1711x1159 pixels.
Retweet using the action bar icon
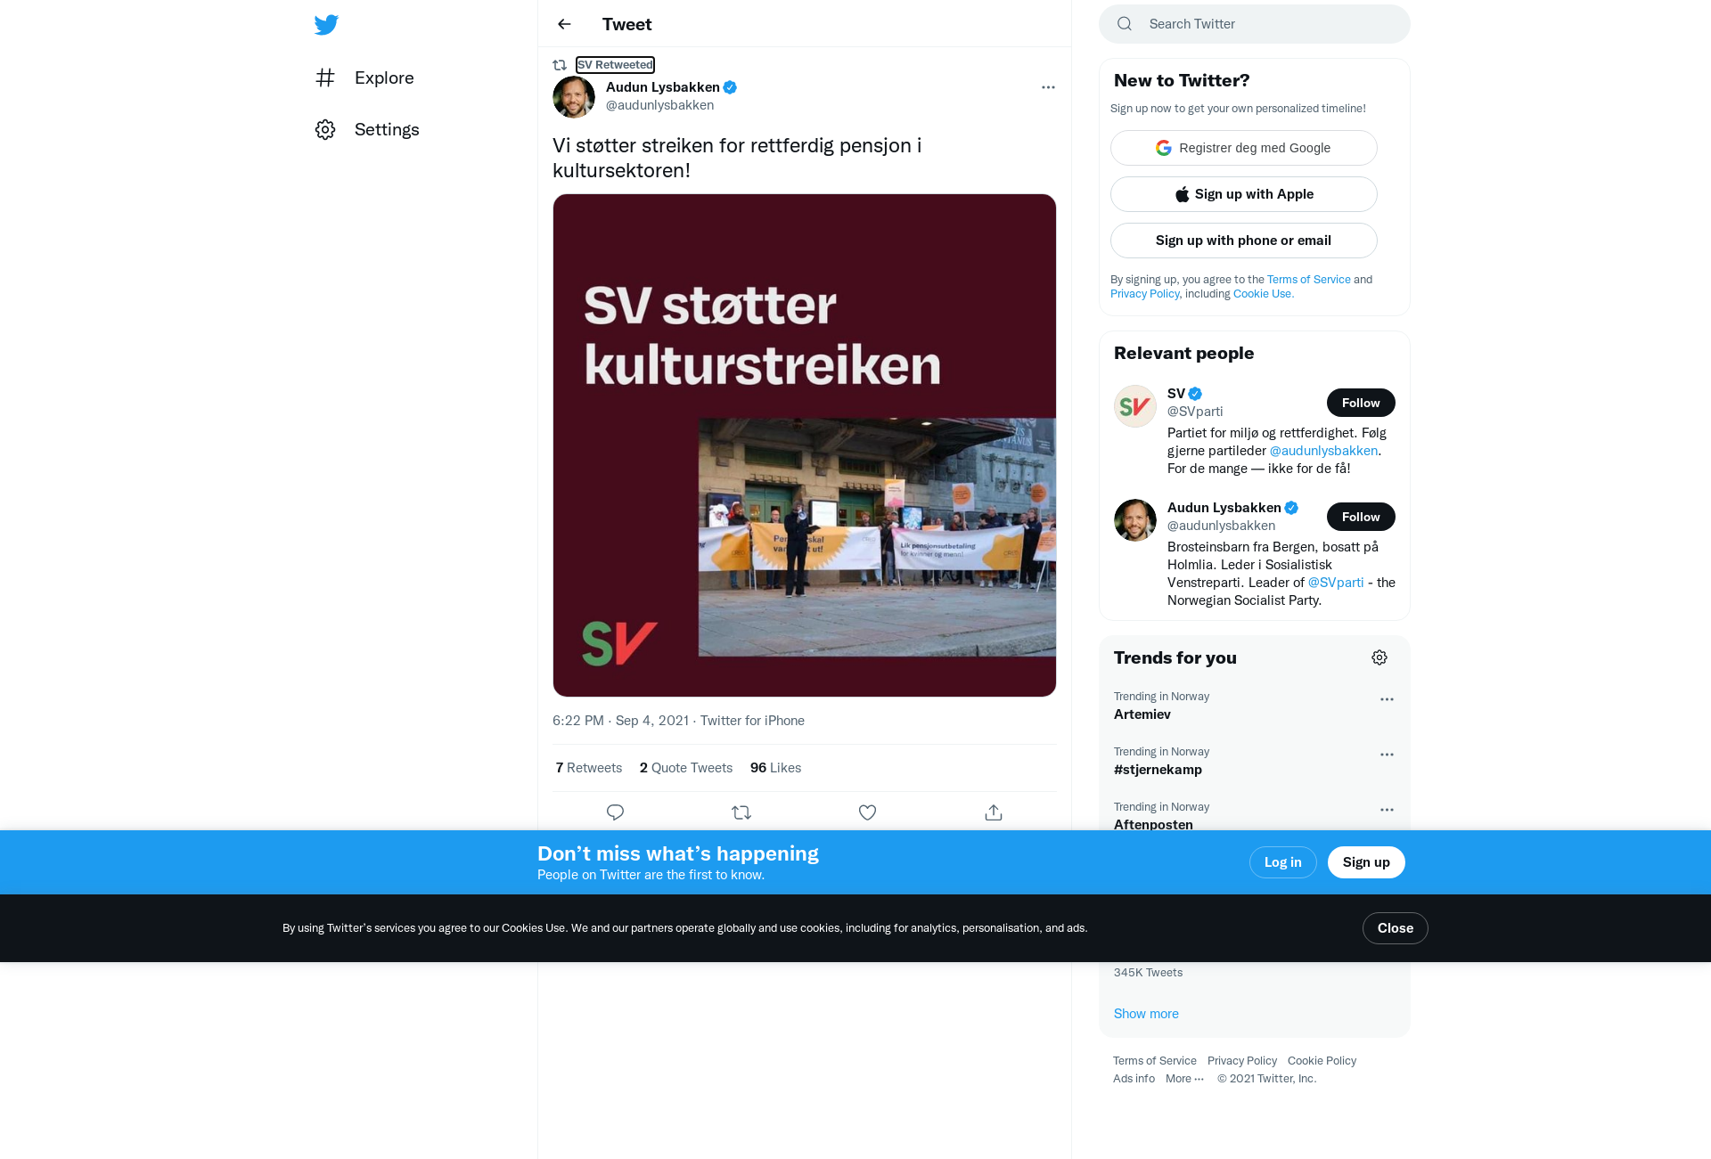tap(741, 812)
